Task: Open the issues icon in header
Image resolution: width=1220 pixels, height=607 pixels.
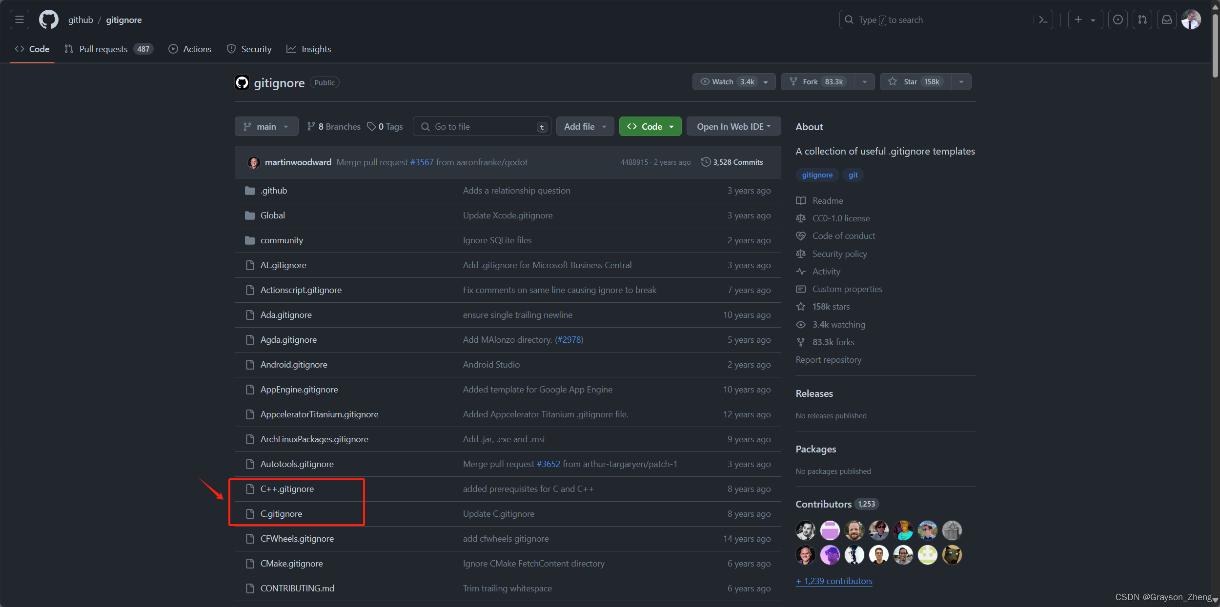Action: (1118, 20)
